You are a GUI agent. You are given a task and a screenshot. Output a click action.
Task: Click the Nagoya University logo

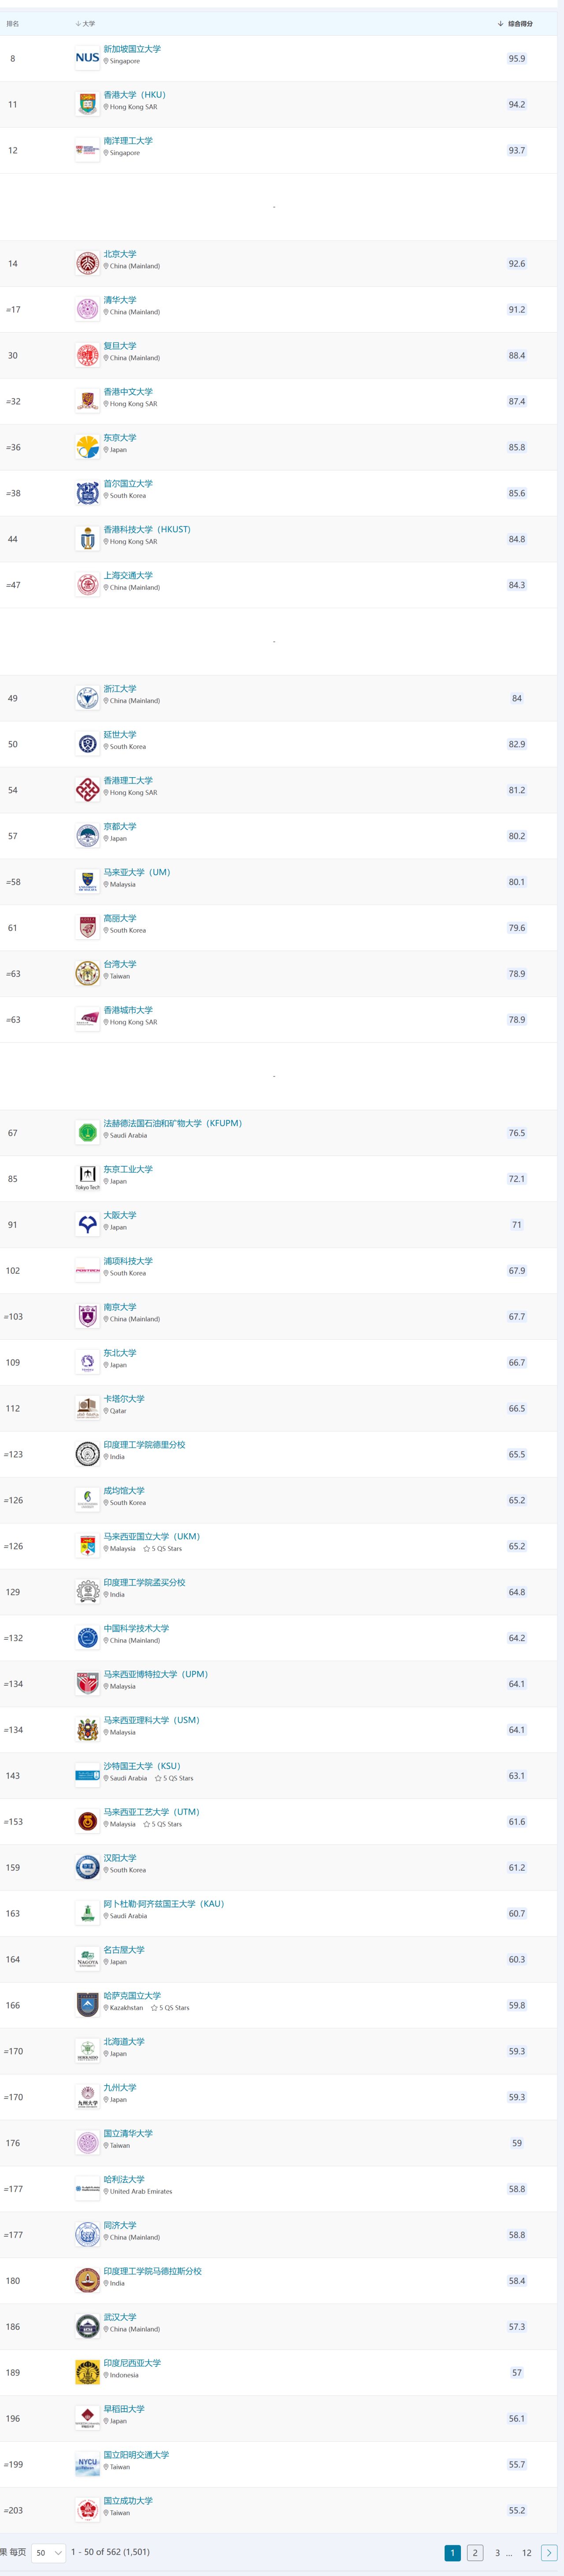(87, 1959)
